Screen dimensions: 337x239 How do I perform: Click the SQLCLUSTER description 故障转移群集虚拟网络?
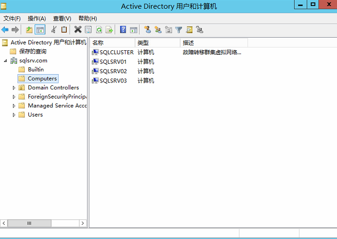[x=212, y=52]
